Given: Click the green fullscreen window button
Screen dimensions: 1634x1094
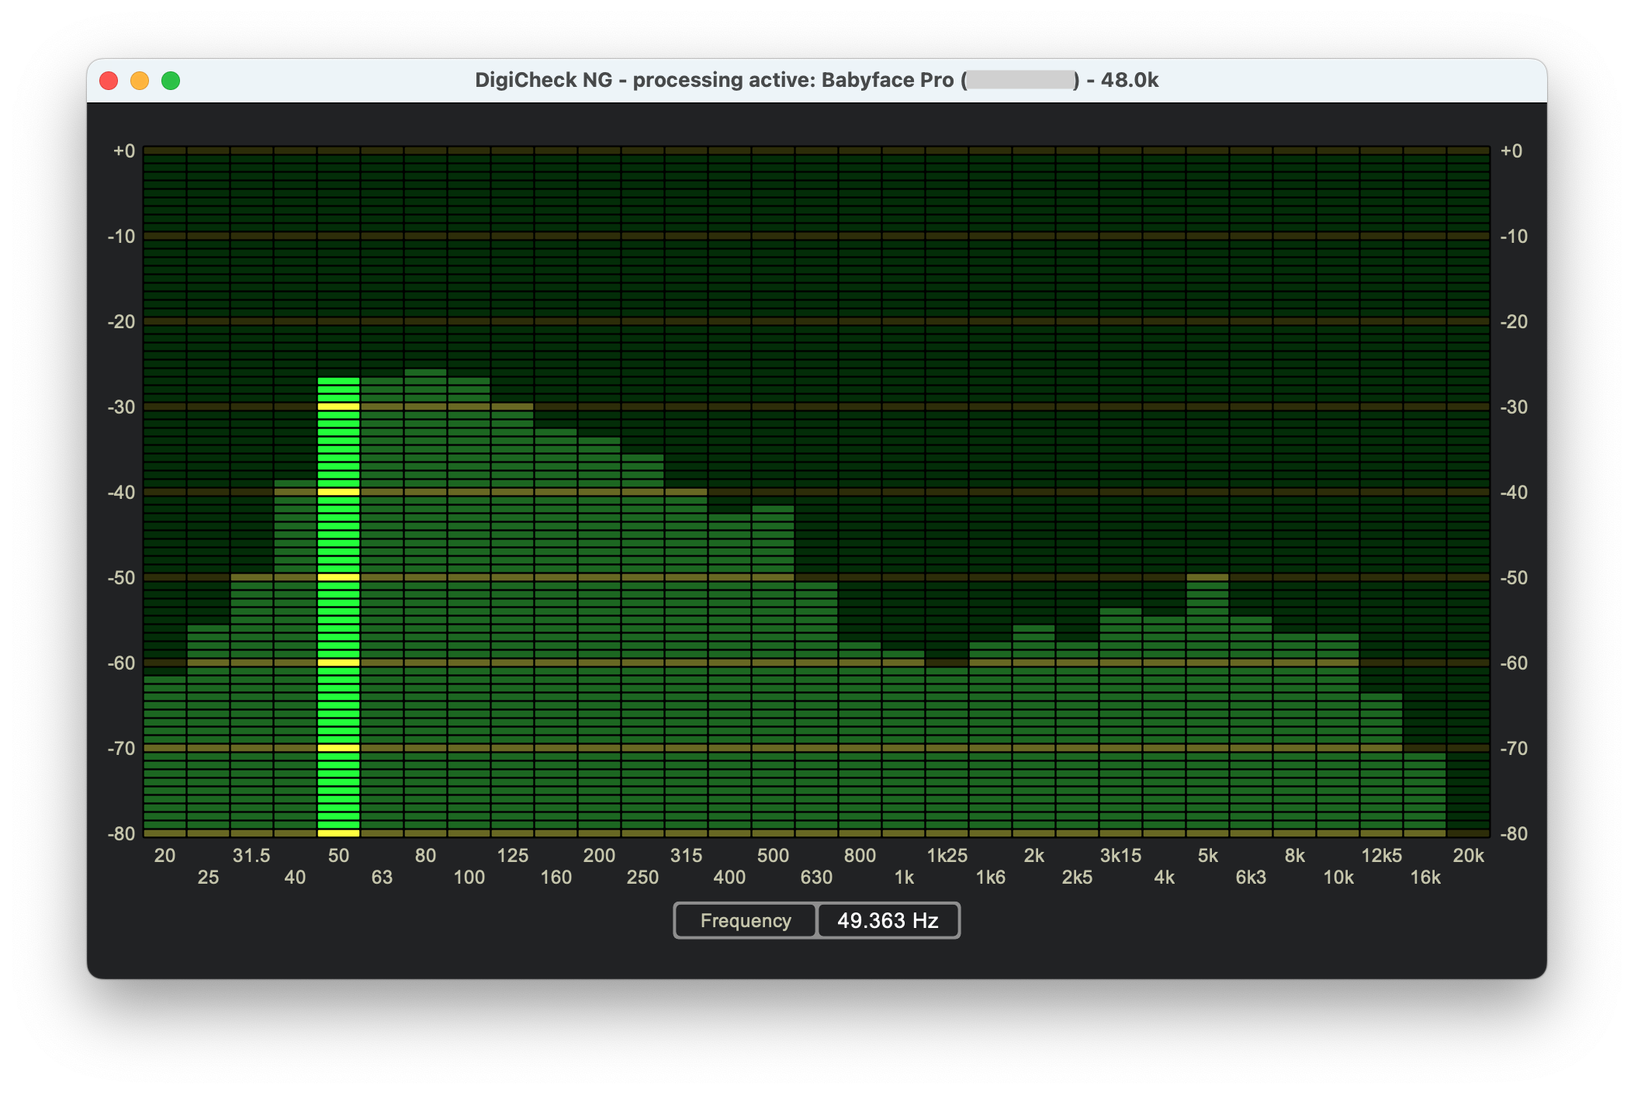Looking at the screenshot, I should click(171, 81).
